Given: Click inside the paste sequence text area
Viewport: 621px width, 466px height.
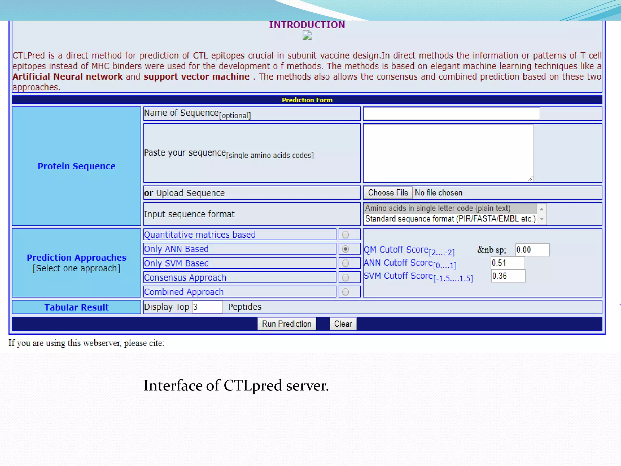Looking at the screenshot, I should pos(448,153).
